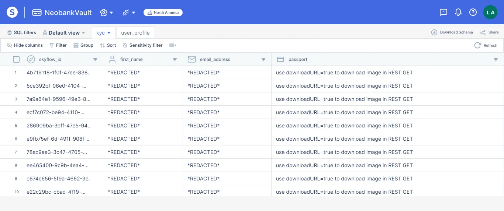Viewport: 504px width, 211px height.
Task: Expand the Default view dropdown
Action: point(64,33)
